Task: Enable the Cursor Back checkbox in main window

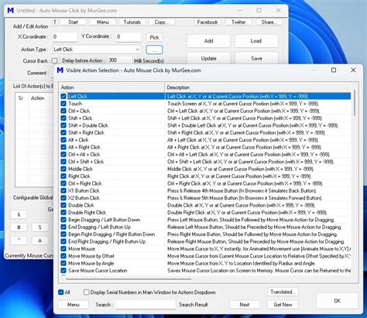Action: [x=54, y=61]
